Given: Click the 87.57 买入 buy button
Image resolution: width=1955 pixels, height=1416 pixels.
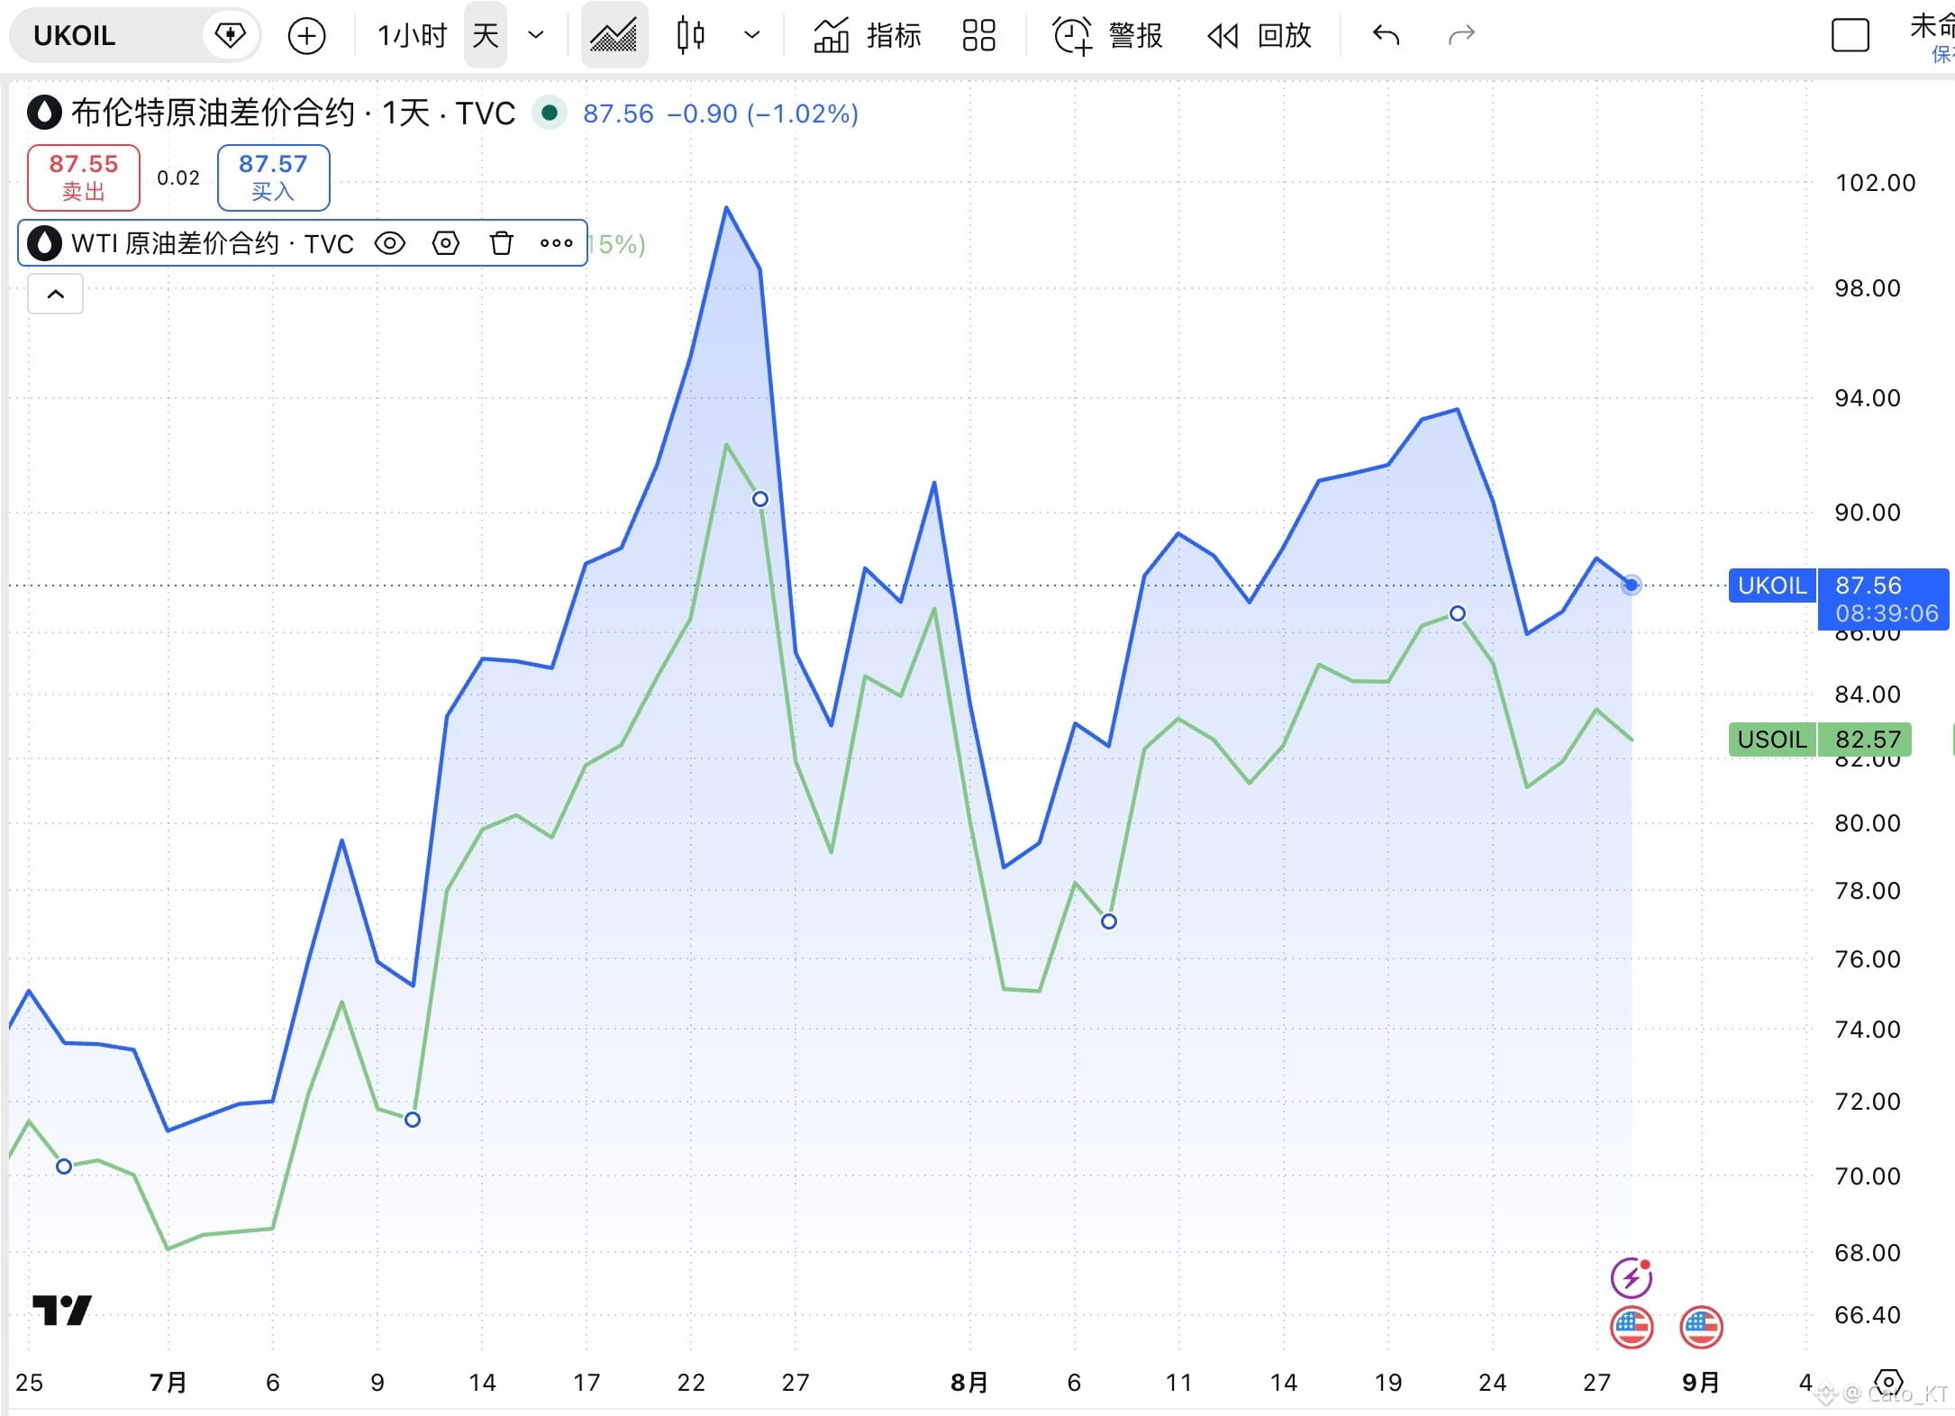Looking at the screenshot, I should pos(273,177).
